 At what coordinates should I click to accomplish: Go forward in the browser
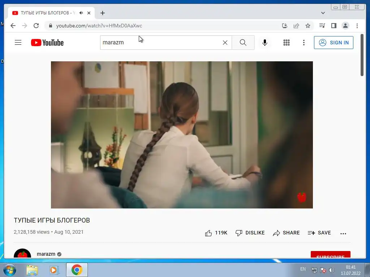25,26
